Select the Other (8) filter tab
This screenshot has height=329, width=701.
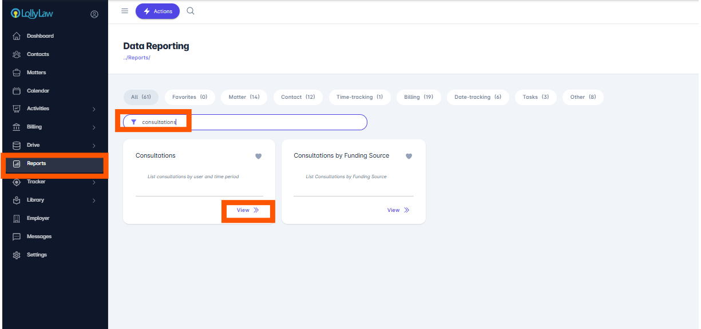[x=583, y=97]
